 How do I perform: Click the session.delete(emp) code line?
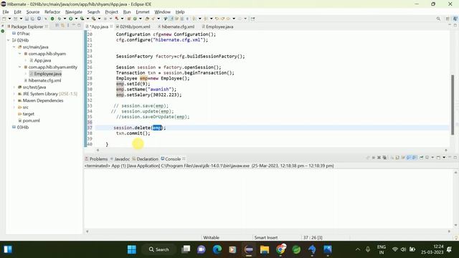tap(140, 128)
